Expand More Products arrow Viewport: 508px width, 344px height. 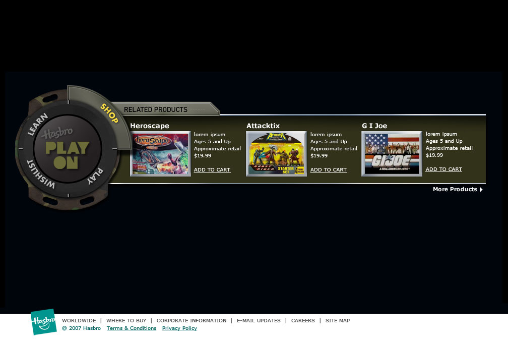481,190
